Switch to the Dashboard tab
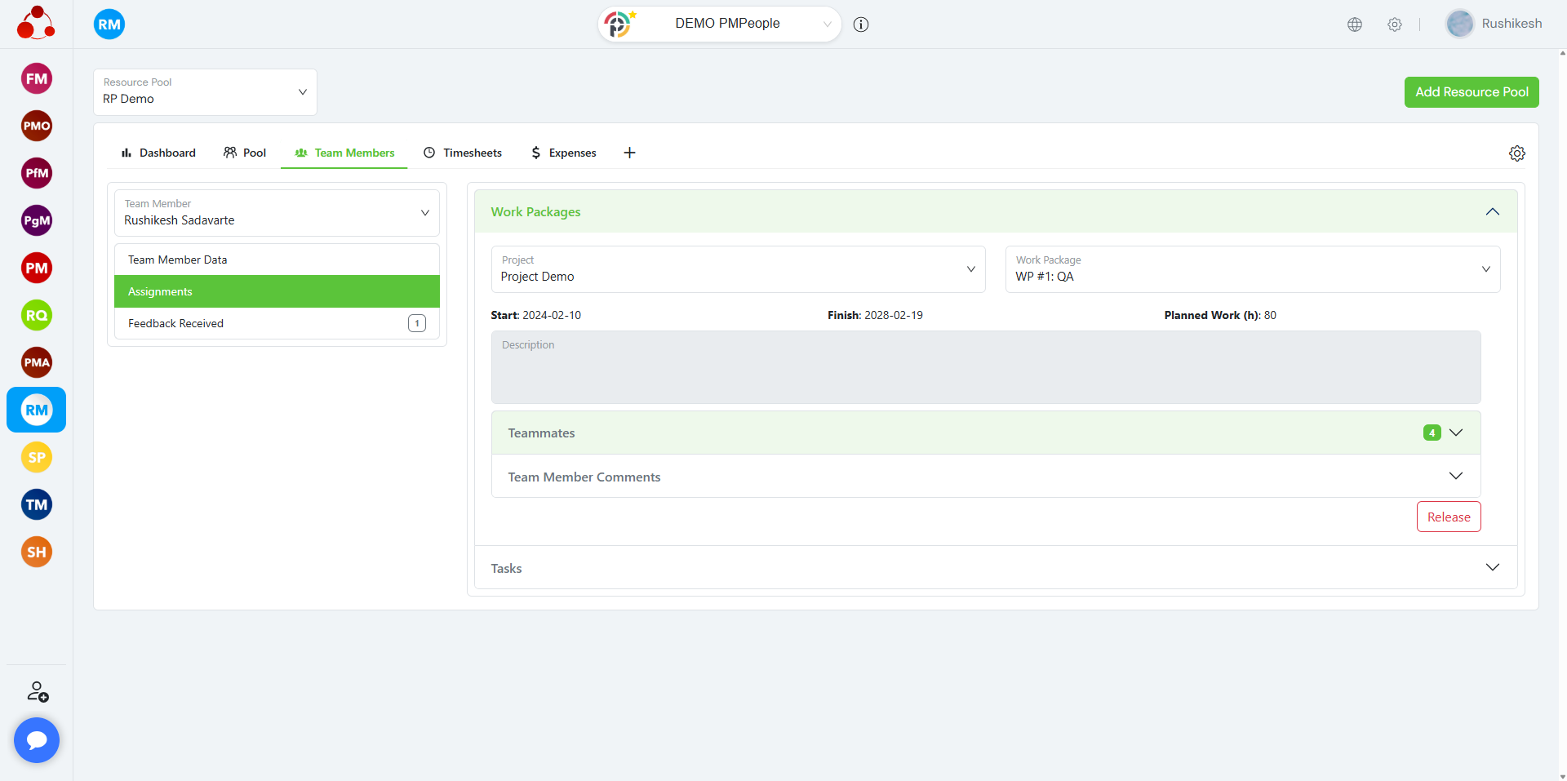 (158, 153)
